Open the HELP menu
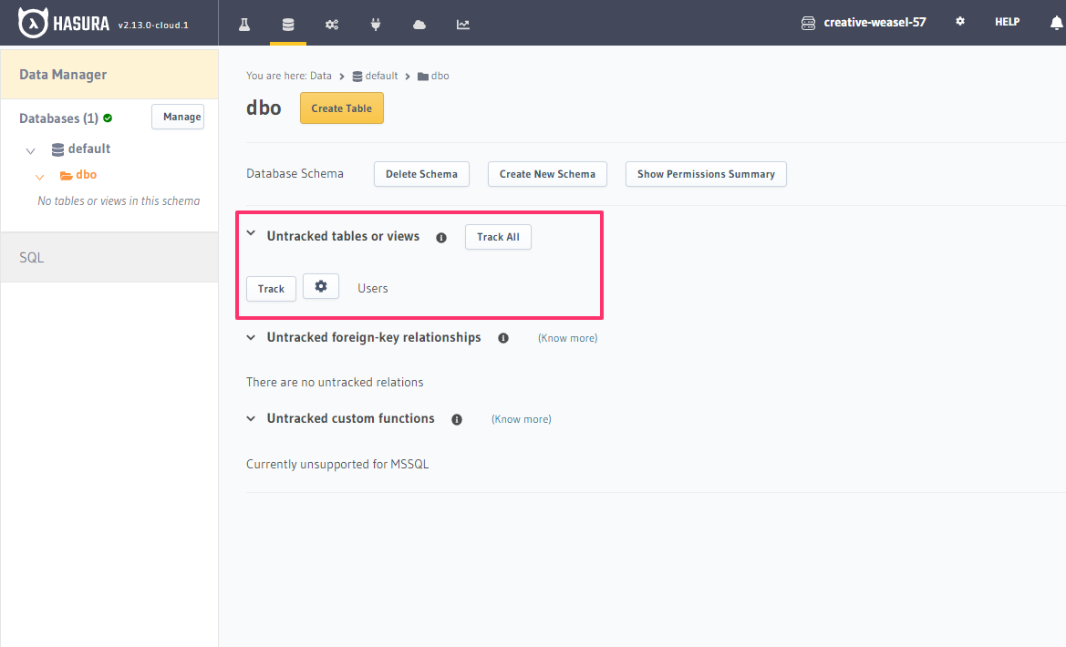This screenshot has height=647, width=1066. 1007,22
